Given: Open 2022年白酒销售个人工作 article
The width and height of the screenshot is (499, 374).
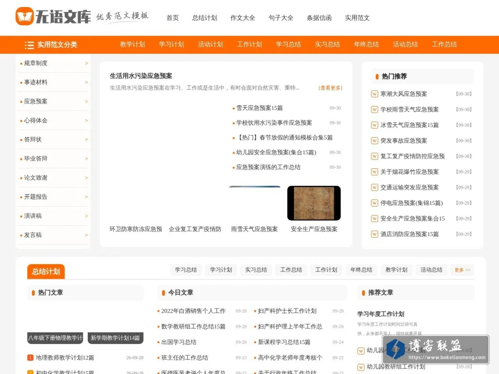Looking at the screenshot, I should tap(193, 311).
